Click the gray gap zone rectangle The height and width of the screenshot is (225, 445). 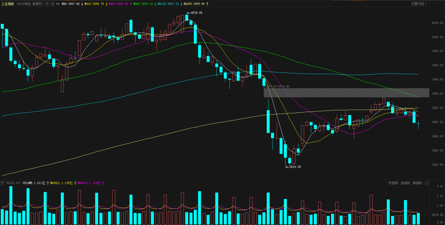pos(346,93)
